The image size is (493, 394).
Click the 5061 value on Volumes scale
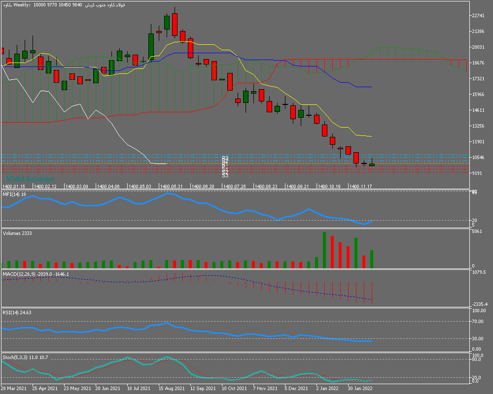coord(477,231)
